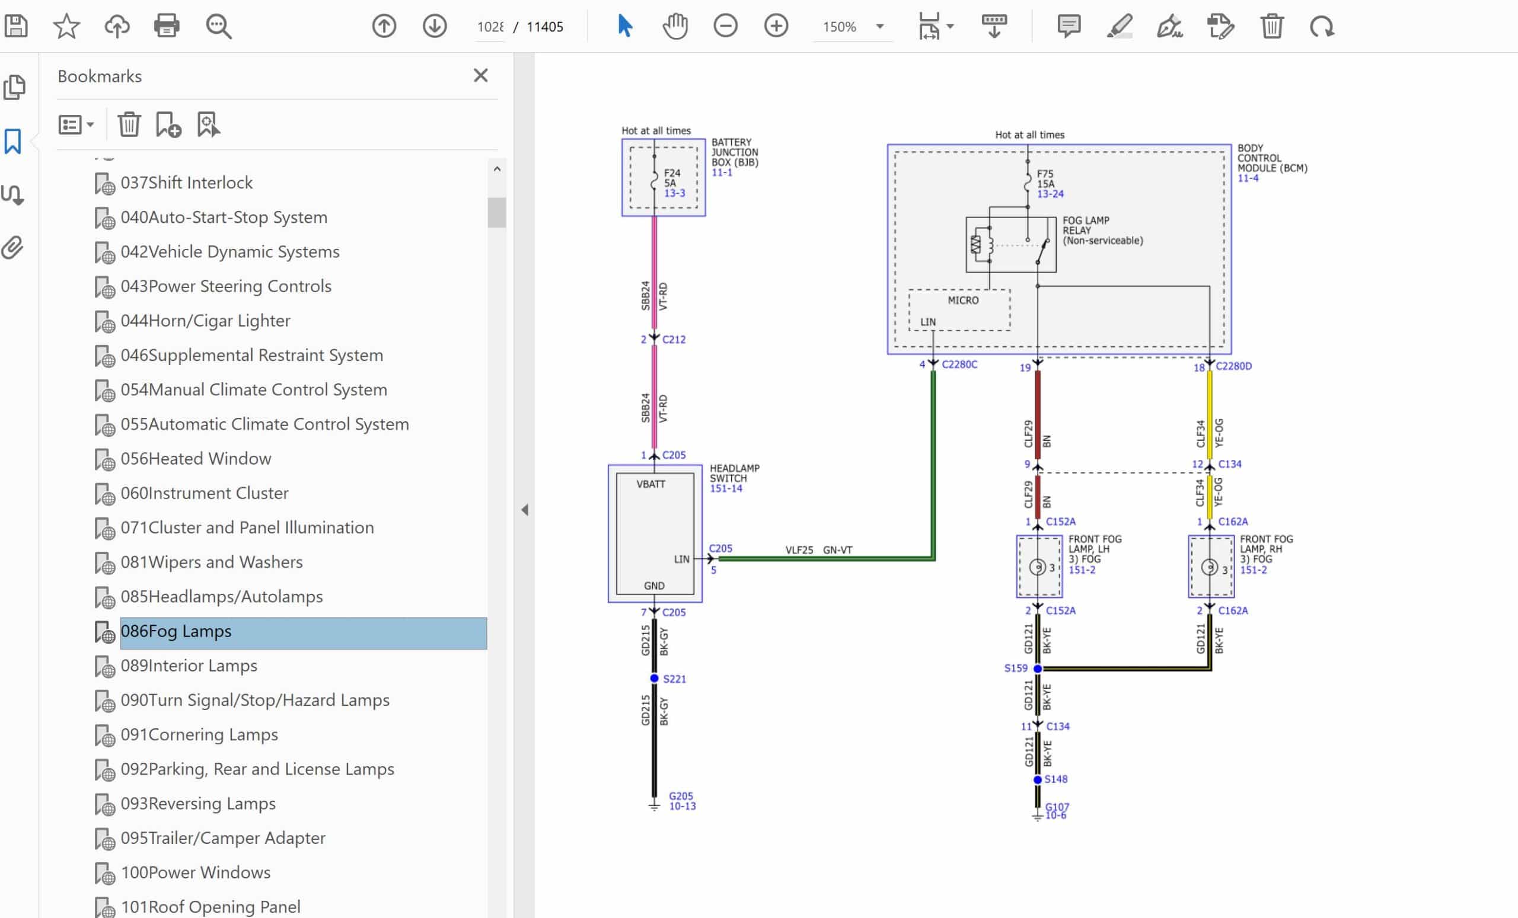Select the Hand pan tool

click(x=675, y=27)
